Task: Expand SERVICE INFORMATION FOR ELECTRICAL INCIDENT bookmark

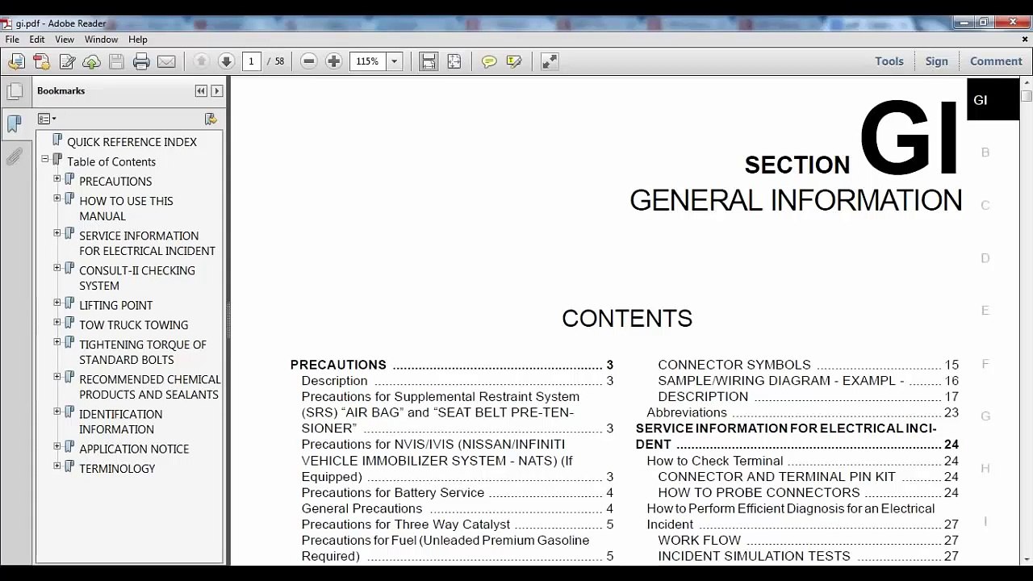Action: 57,232
